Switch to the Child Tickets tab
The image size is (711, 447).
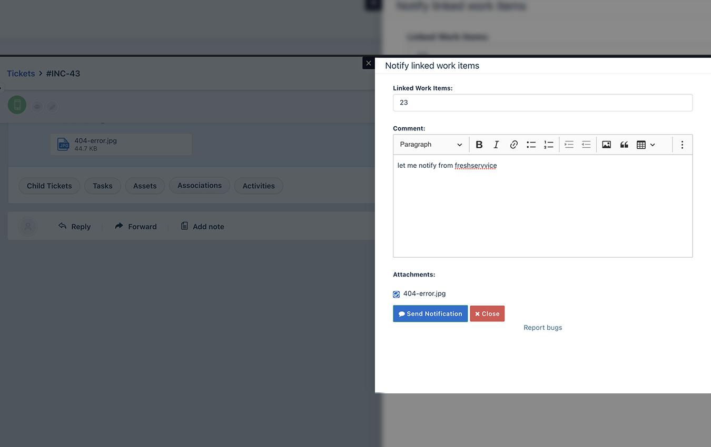coord(50,186)
